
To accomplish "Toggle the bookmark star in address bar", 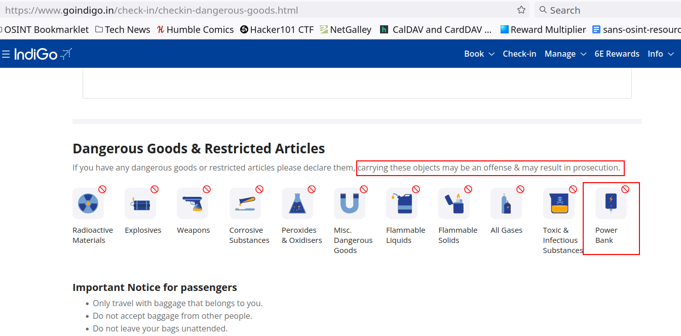I will click(x=521, y=10).
